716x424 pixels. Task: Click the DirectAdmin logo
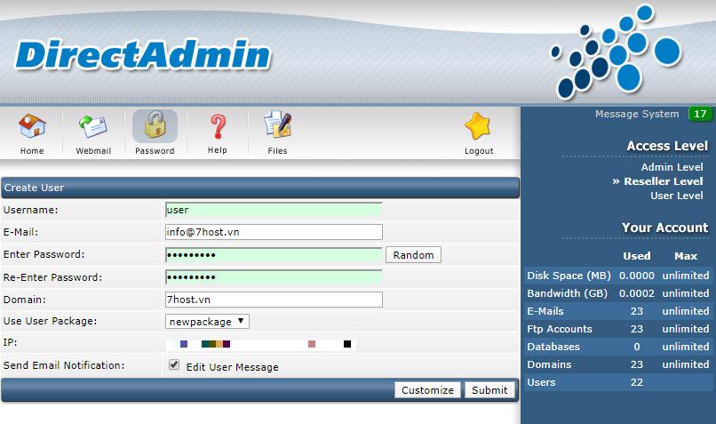(x=143, y=55)
